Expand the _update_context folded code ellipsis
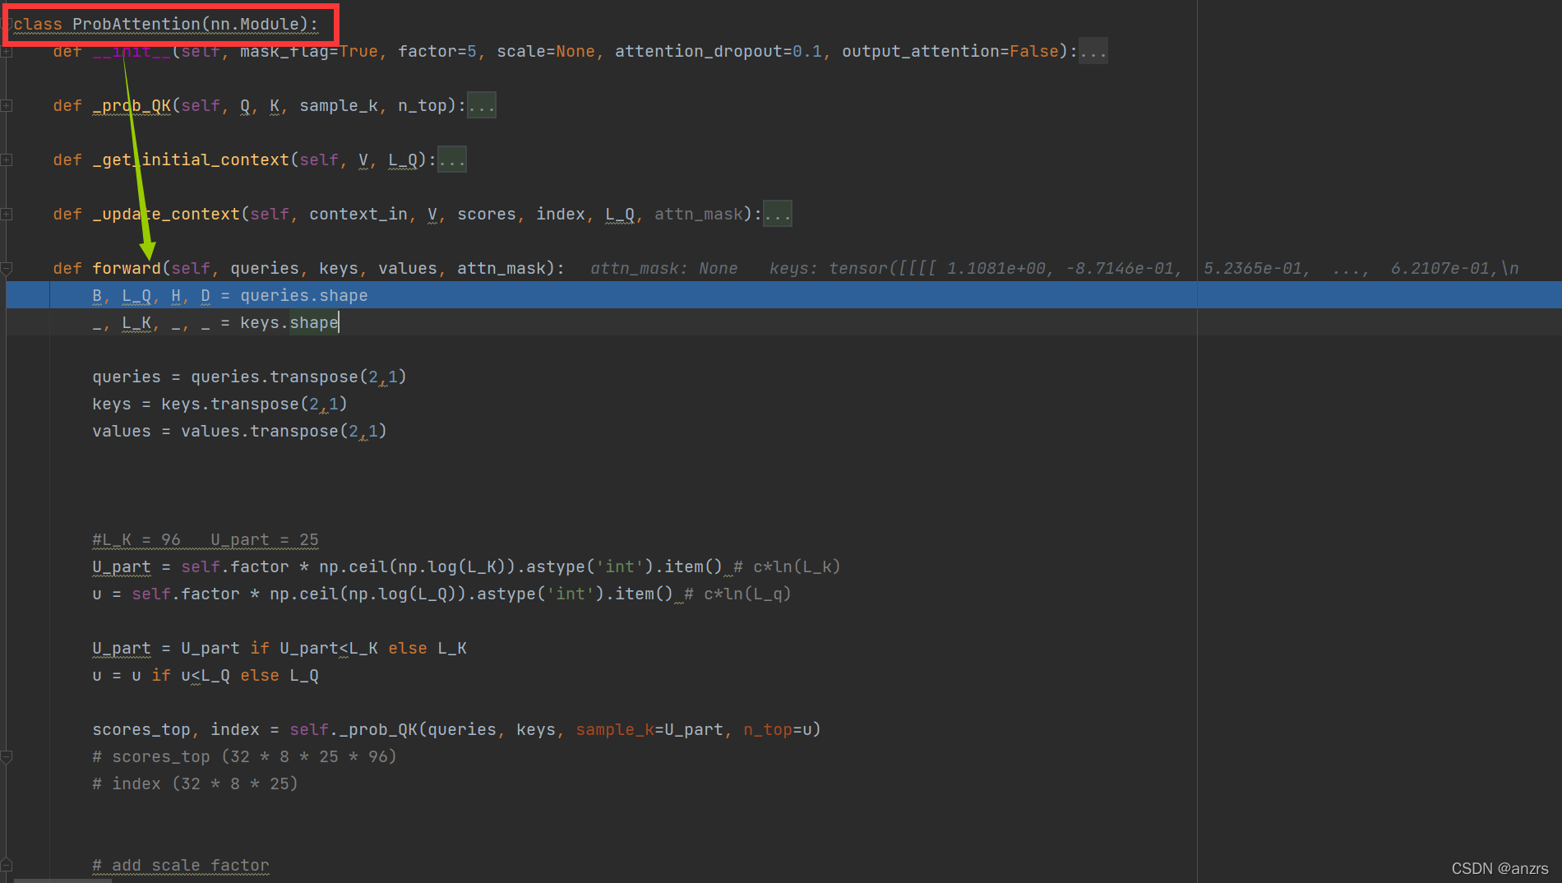This screenshot has width=1562, height=883. click(778, 213)
